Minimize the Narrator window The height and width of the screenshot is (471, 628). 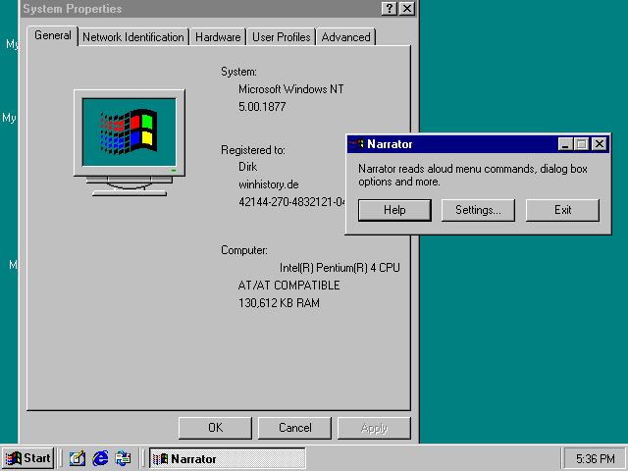click(x=565, y=144)
